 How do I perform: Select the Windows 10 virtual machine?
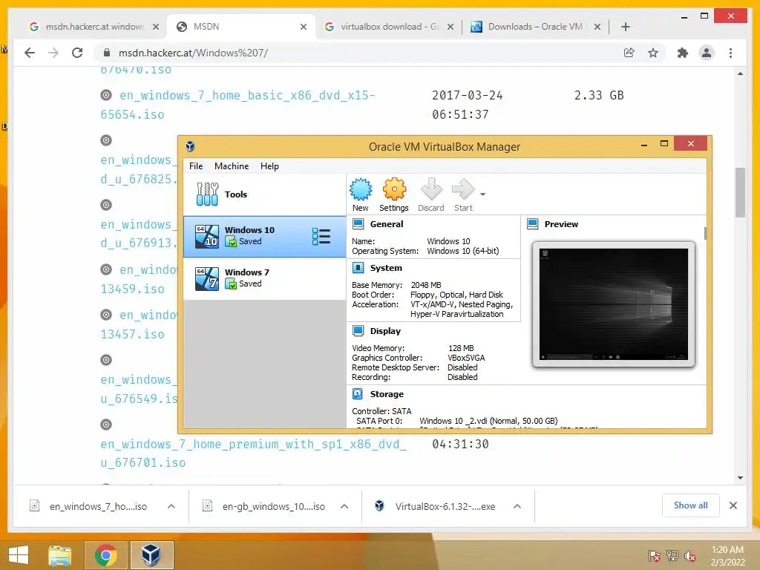point(265,236)
